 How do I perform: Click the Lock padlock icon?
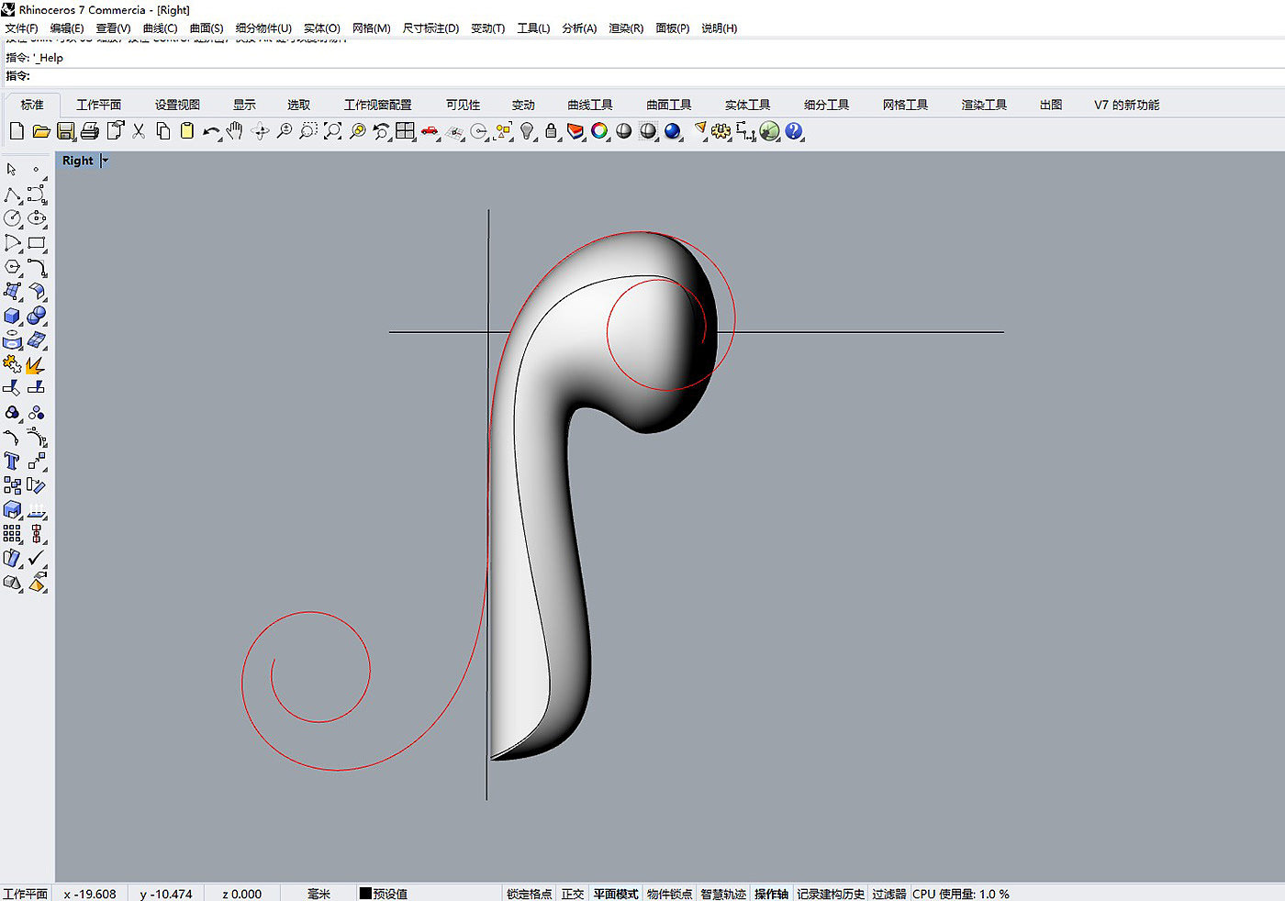tap(551, 131)
